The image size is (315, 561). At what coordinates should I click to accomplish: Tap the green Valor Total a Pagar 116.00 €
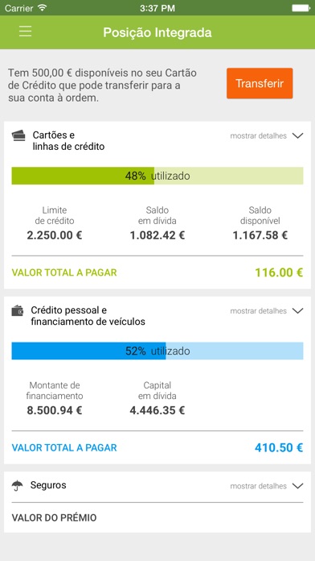coord(279,272)
